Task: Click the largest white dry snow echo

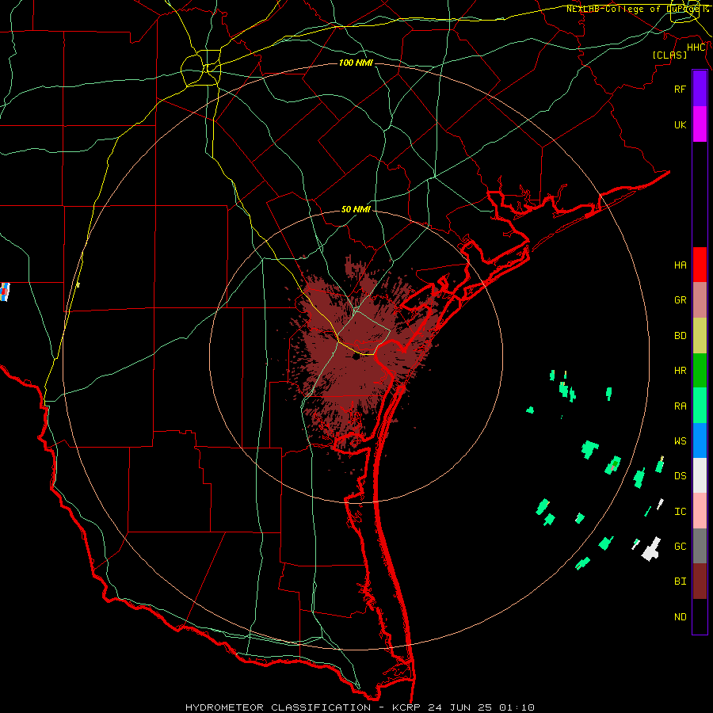Action: [651, 549]
